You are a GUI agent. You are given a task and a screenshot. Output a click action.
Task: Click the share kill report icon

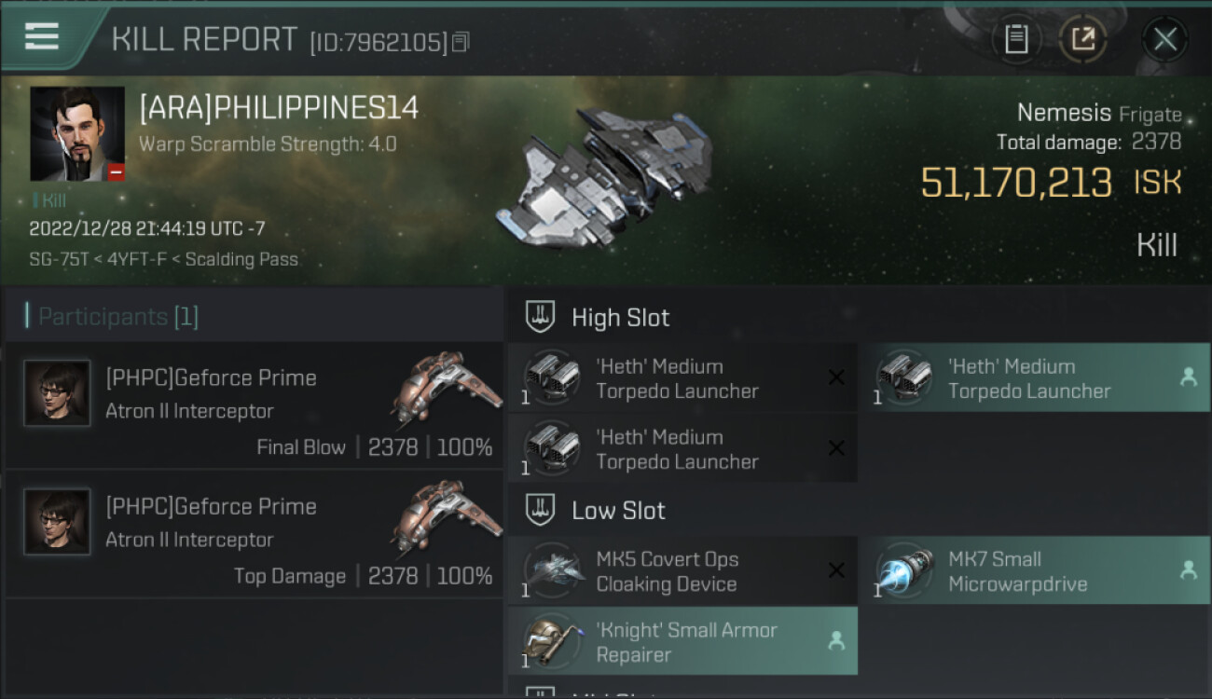tap(1082, 39)
